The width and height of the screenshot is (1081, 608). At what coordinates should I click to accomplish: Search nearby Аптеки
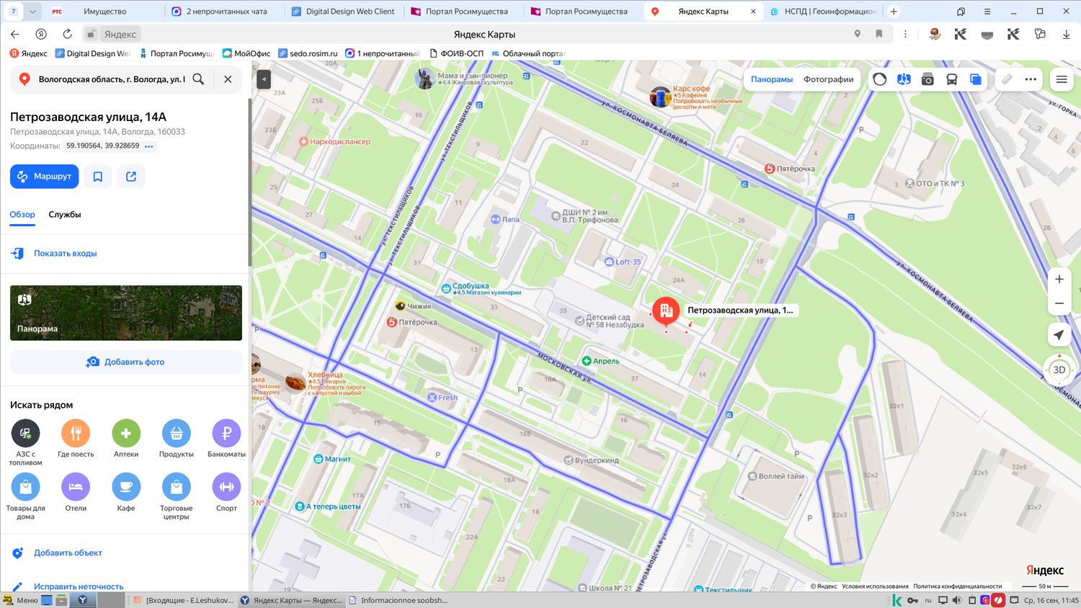pos(126,439)
